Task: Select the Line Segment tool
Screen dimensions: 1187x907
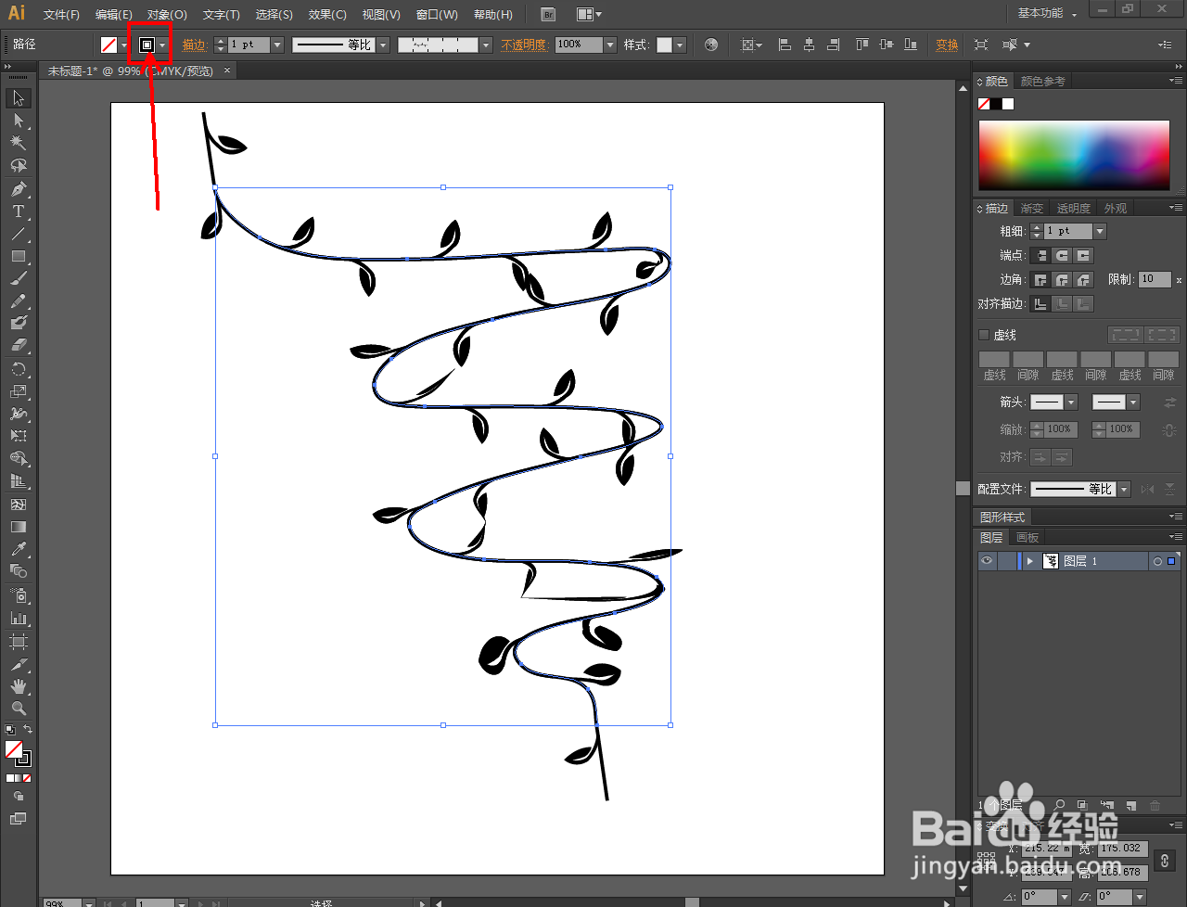Action: coord(19,234)
